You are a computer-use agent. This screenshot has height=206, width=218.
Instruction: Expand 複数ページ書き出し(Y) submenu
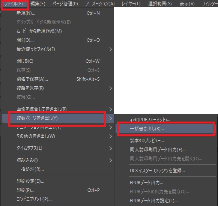[58, 118]
